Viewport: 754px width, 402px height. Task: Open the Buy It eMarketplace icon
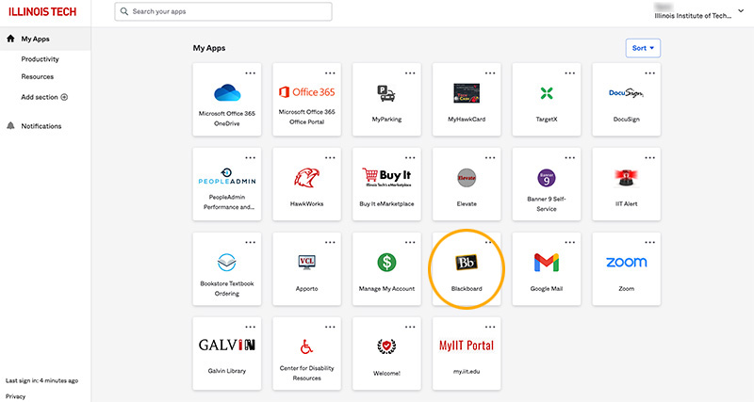point(386,177)
